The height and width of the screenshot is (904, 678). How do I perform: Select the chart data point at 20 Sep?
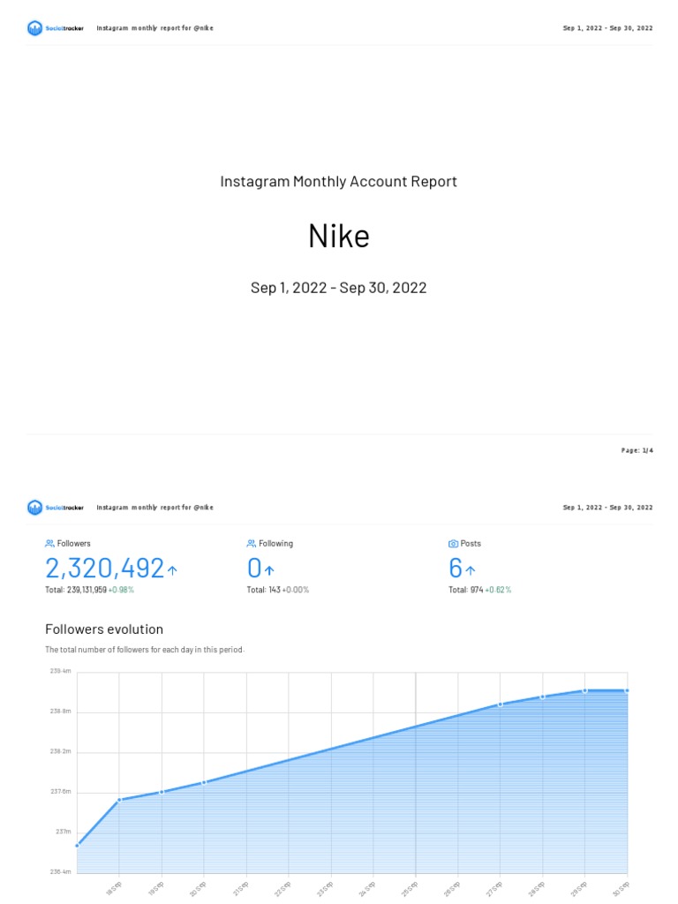[x=204, y=782]
